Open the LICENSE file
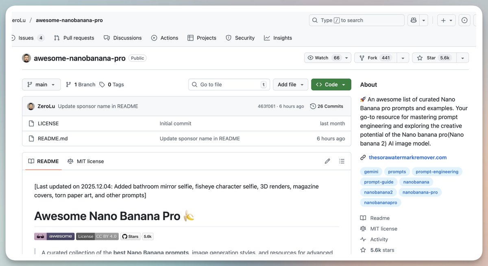 48,123
